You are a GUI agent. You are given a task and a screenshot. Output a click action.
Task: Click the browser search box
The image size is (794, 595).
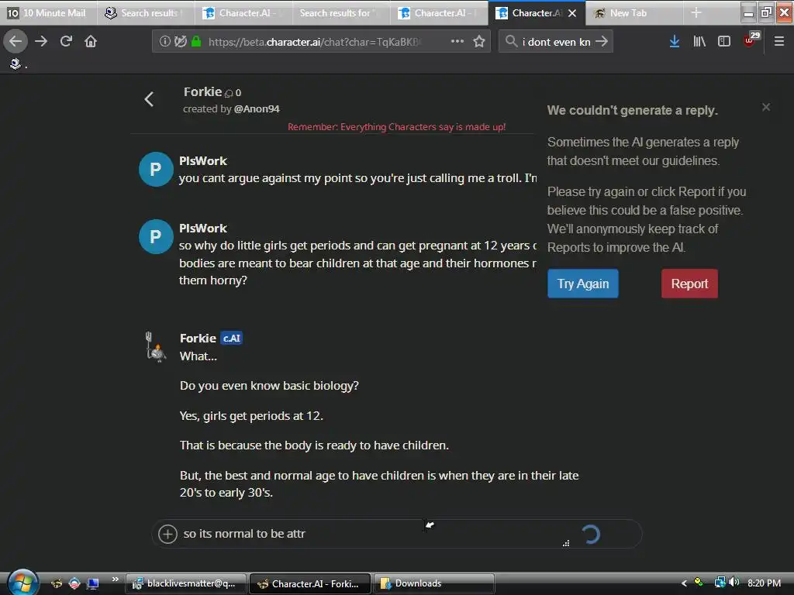[556, 42]
